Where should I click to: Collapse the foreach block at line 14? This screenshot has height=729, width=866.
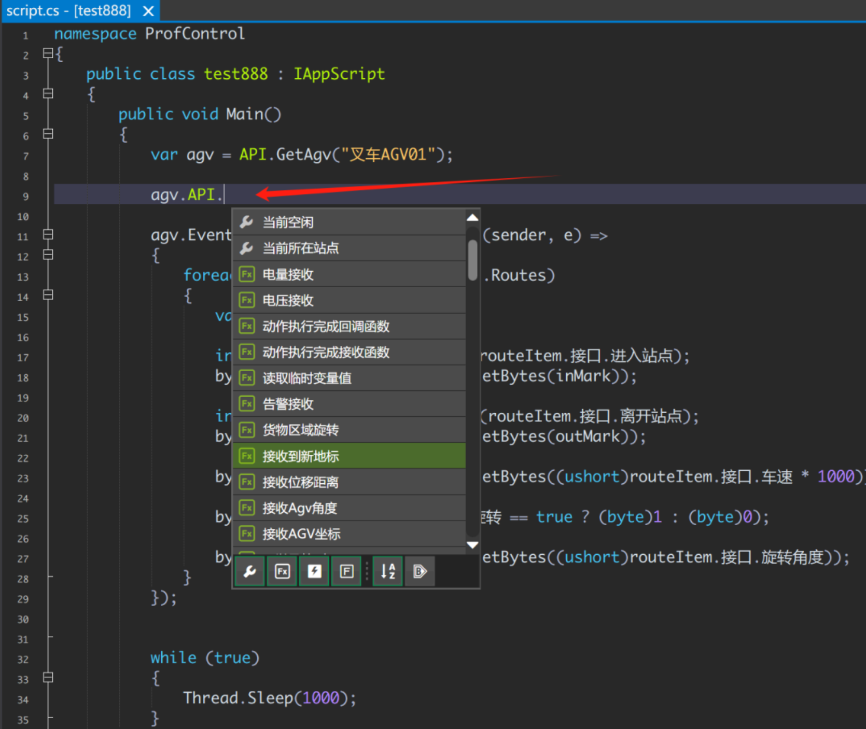pyautogui.click(x=48, y=295)
